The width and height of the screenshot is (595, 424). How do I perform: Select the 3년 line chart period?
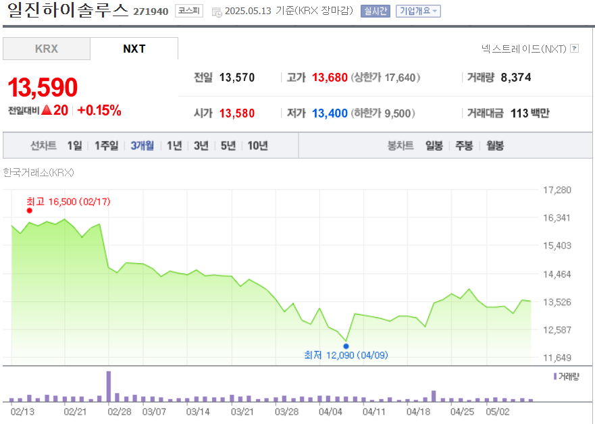[201, 146]
